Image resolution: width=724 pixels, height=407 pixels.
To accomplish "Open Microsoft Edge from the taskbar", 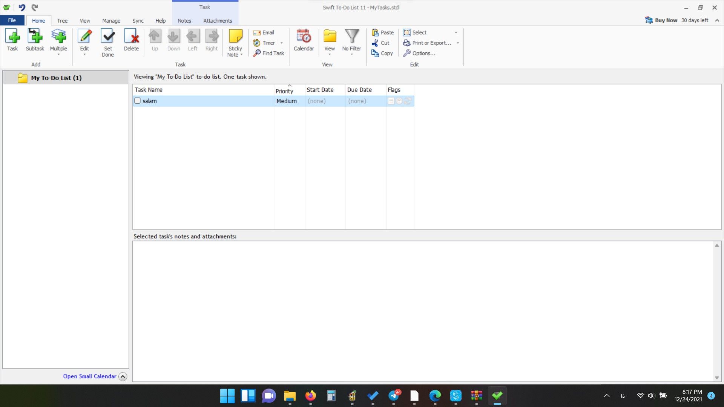I will (435, 396).
